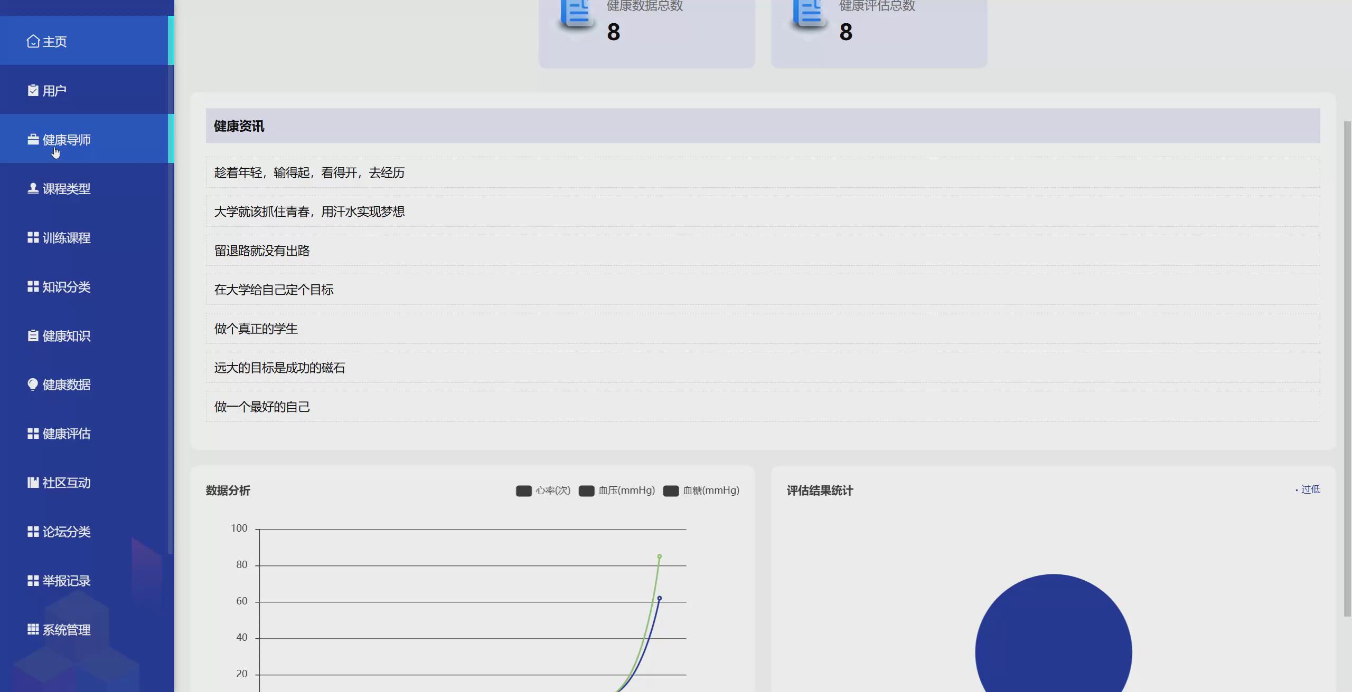Click the grid icon beside 知识分类
The image size is (1352, 692).
[33, 286]
